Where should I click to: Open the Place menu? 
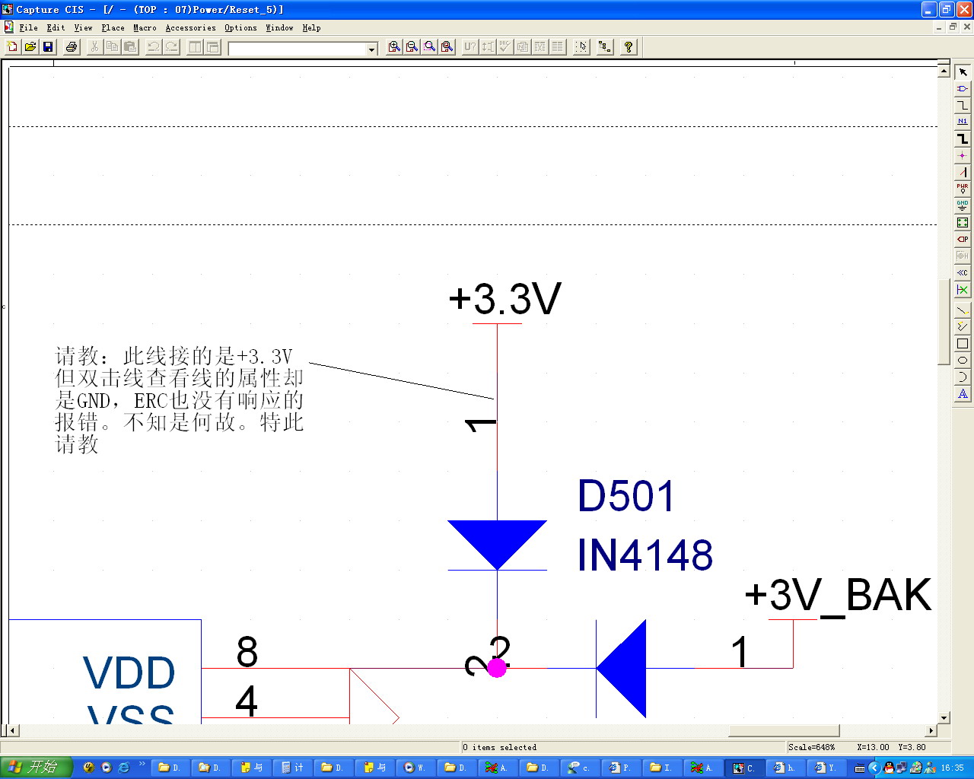click(113, 27)
